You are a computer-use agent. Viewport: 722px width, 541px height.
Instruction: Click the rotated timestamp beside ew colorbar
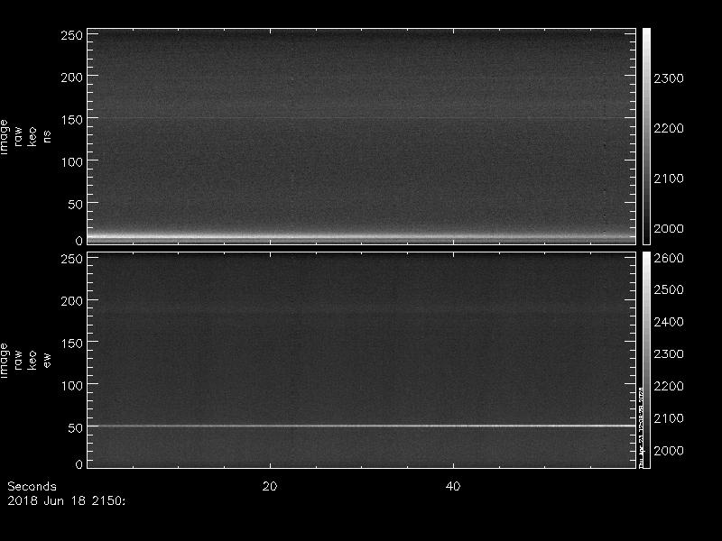pyautogui.click(x=641, y=426)
